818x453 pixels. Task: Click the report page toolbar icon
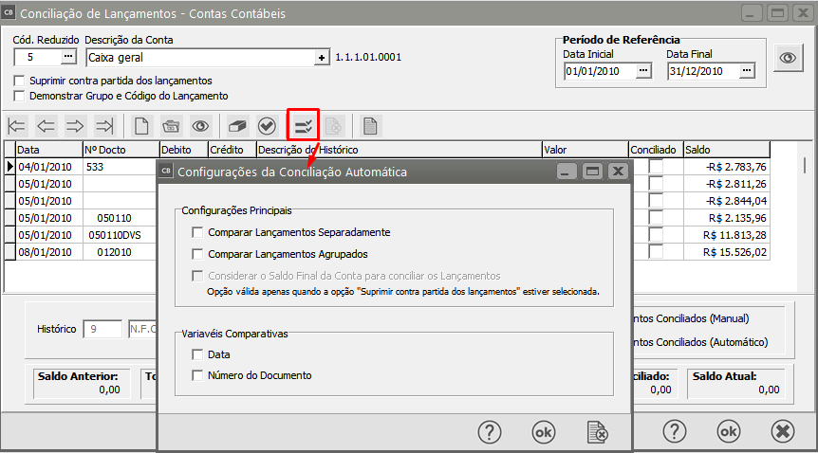(370, 125)
